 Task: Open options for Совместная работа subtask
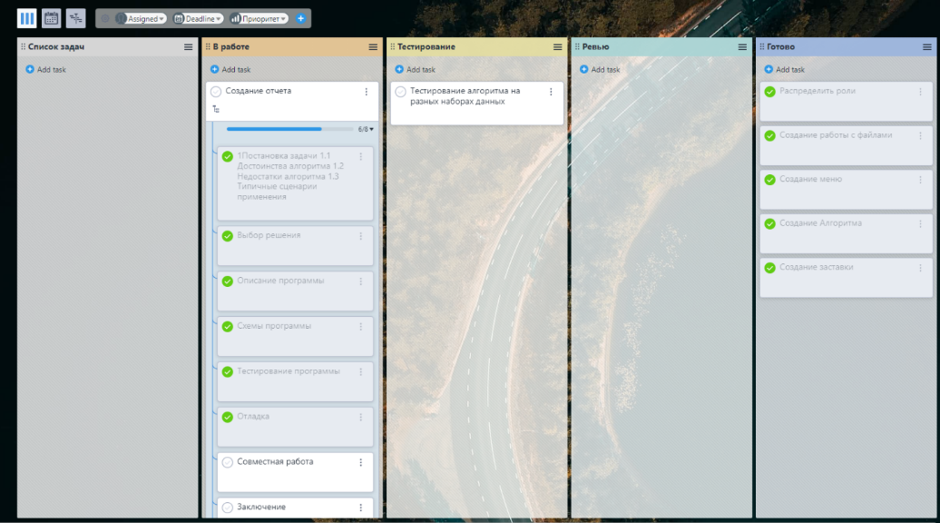coord(361,462)
